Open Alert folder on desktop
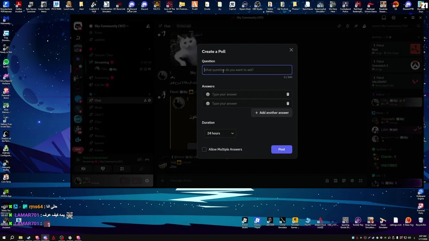This screenshot has width=429, height=241. point(81,6)
